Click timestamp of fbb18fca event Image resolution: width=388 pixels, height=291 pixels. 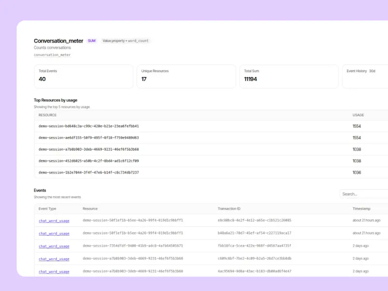coord(360,246)
